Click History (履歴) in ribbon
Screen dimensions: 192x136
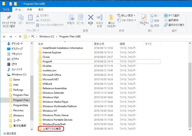pyautogui.click(x=155, y=25)
